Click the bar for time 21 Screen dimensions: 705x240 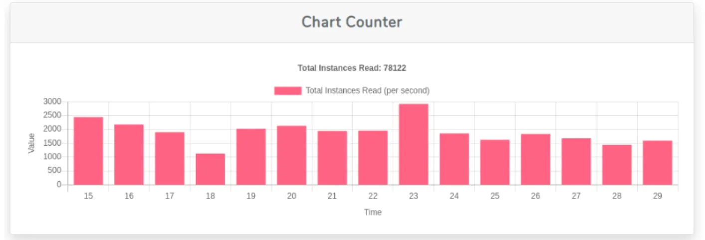(x=332, y=158)
